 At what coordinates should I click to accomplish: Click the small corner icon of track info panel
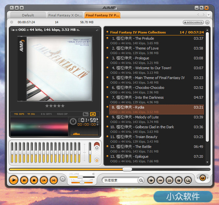point(97,30)
